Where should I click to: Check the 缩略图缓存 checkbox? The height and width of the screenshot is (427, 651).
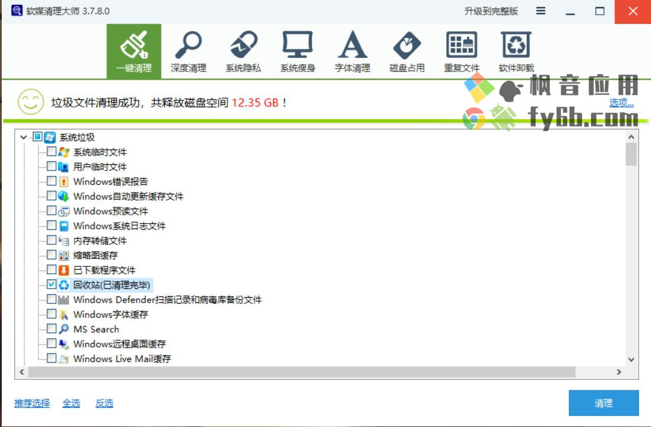(51, 255)
